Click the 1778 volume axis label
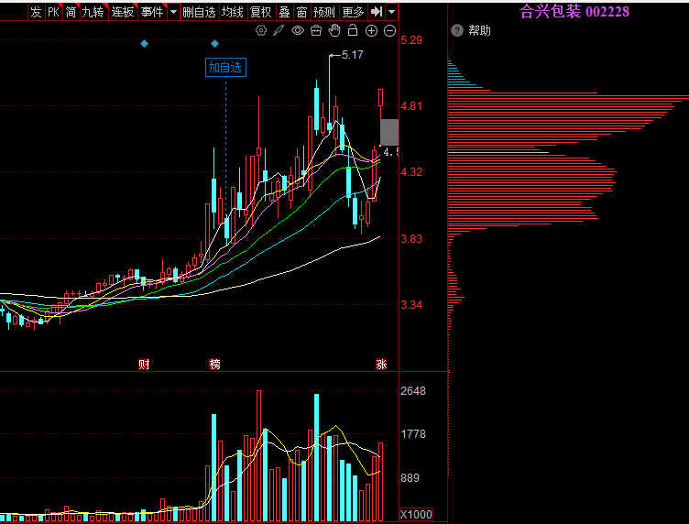This screenshot has width=689, height=524. point(413,434)
